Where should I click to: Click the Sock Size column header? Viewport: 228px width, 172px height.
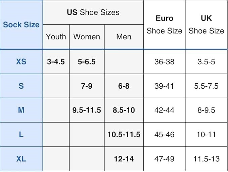(21, 25)
